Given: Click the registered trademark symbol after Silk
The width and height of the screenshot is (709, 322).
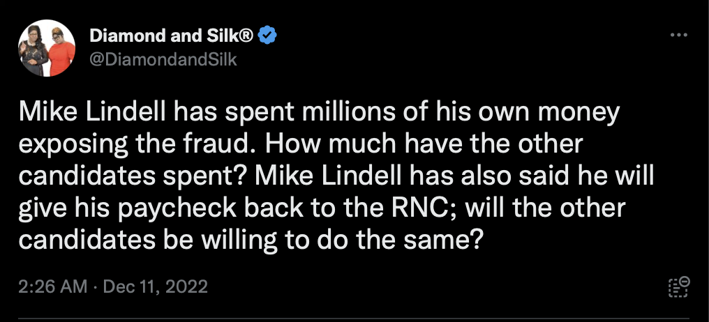Looking at the screenshot, I should 246,36.
